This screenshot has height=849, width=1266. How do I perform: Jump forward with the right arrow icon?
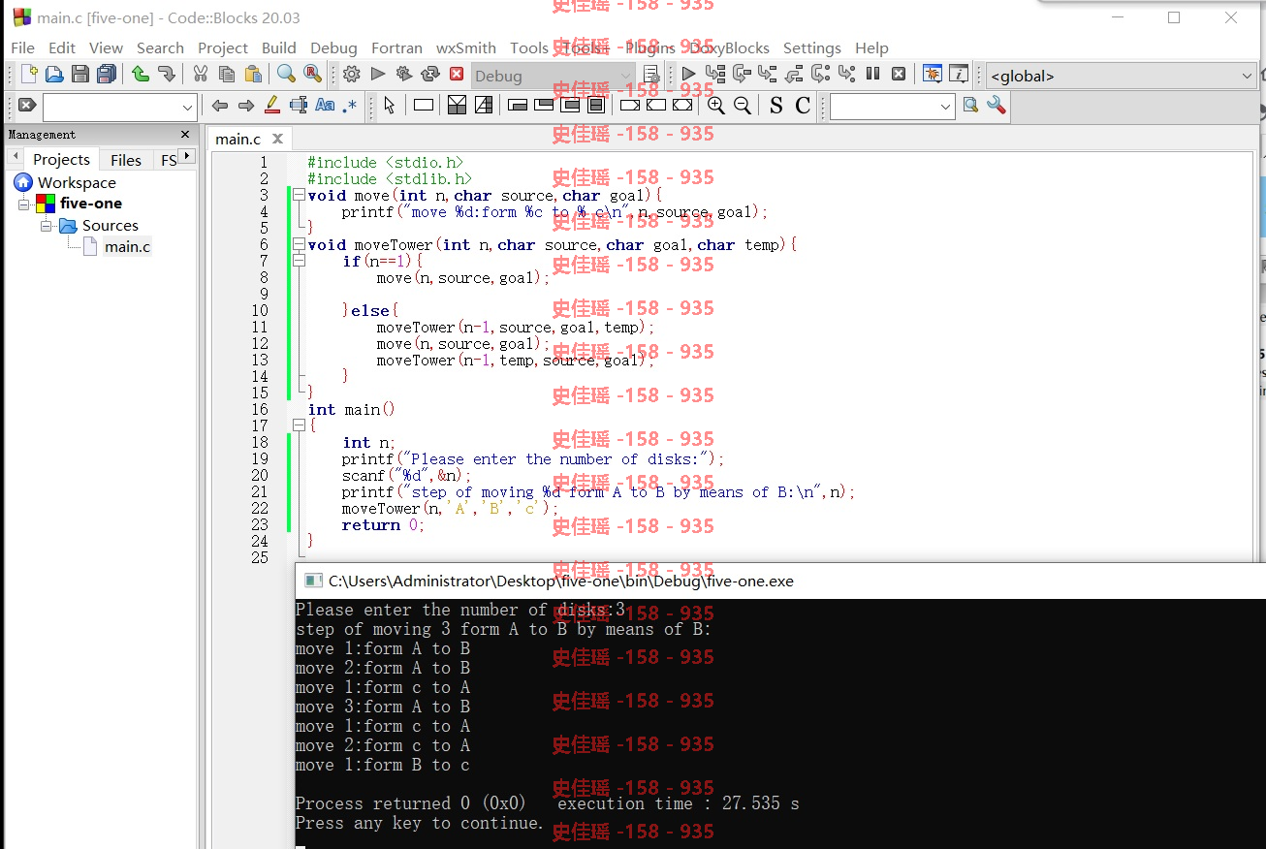[246, 106]
